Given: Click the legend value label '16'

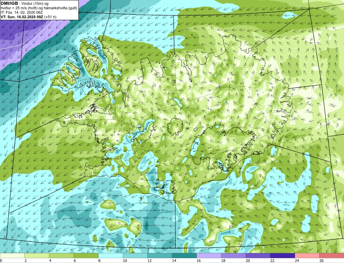Looking at the screenshot, I should pos(198,261).
